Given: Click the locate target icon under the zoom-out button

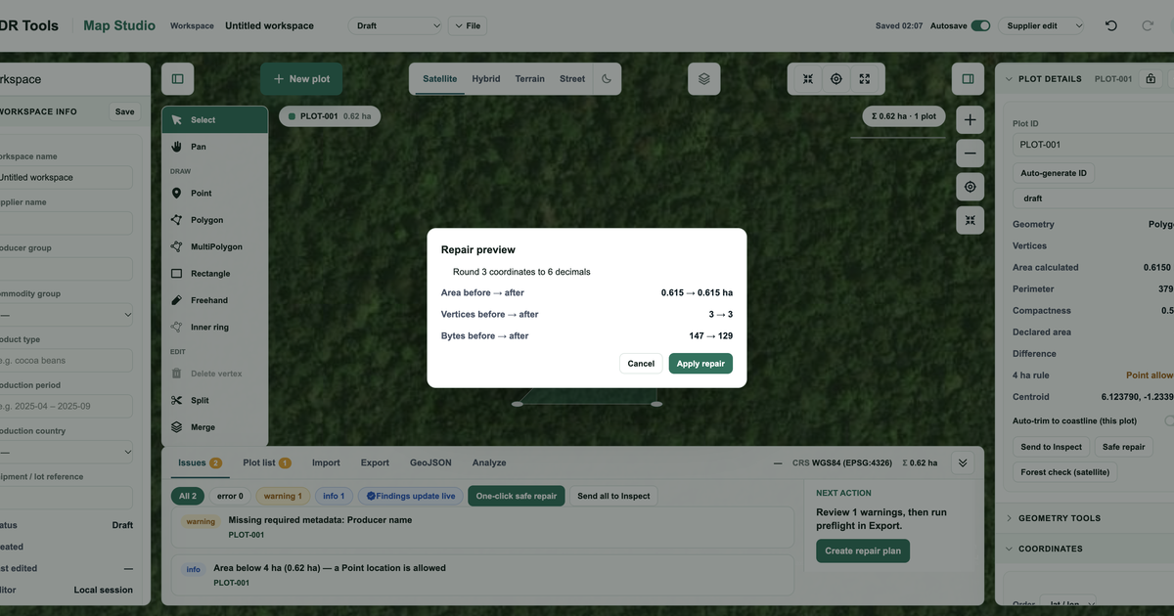Looking at the screenshot, I should 970,187.
